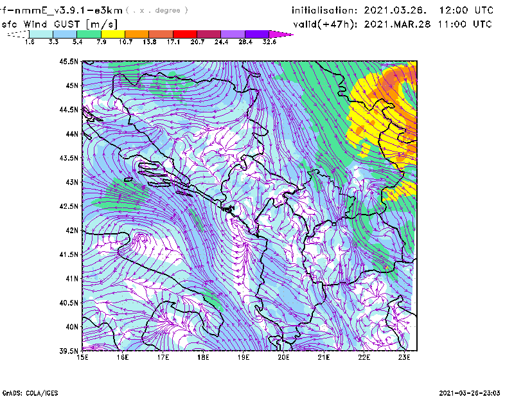Click the latitude label 44.5N
This screenshot has height=397, width=514.
[69, 109]
